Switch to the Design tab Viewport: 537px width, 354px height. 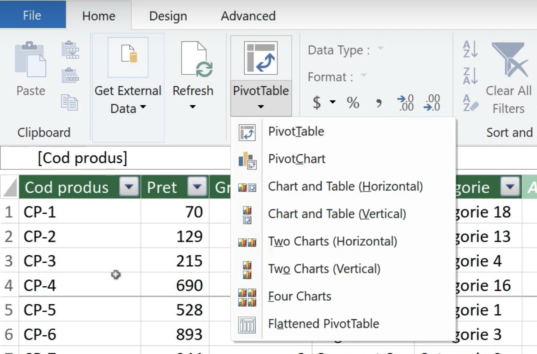167,16
